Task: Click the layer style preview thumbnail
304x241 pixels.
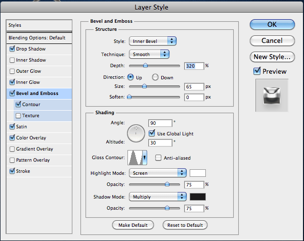Action: [272, 95]
